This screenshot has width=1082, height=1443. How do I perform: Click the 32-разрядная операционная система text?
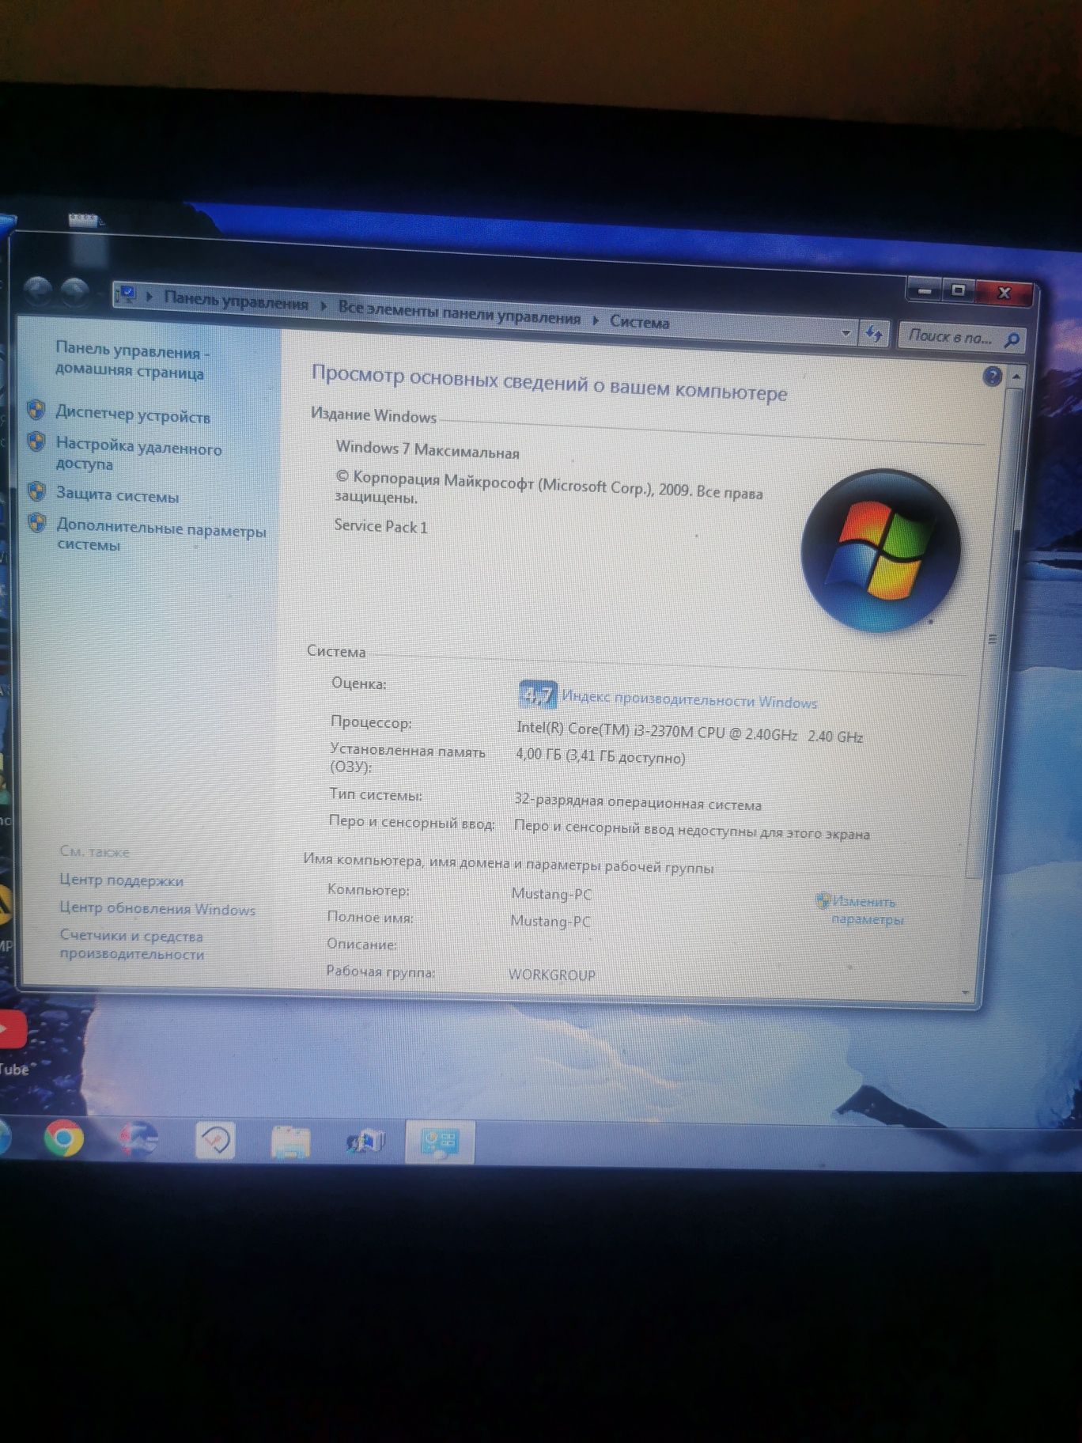coord(637,802)
